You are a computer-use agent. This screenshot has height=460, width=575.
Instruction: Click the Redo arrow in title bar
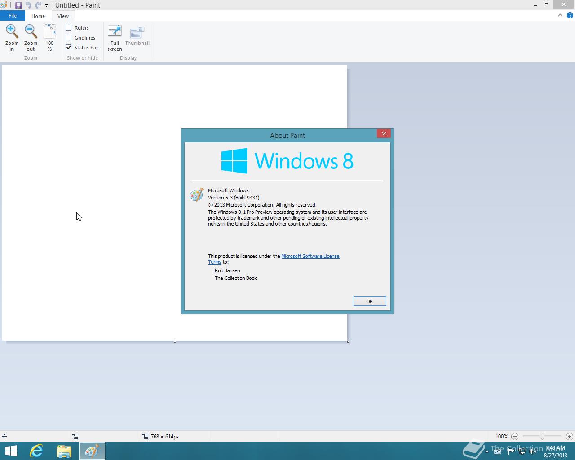pyautogui.click(x=38, y=5)
